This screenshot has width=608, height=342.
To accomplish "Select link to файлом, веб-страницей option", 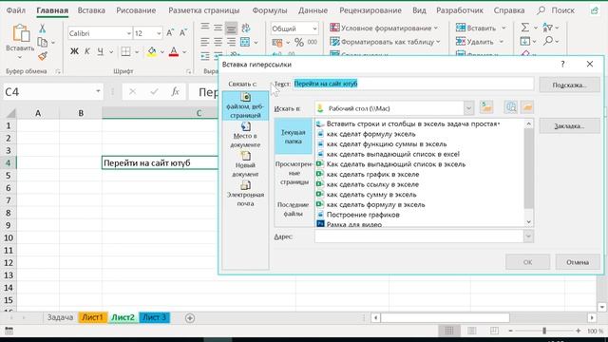I will 245,105.
